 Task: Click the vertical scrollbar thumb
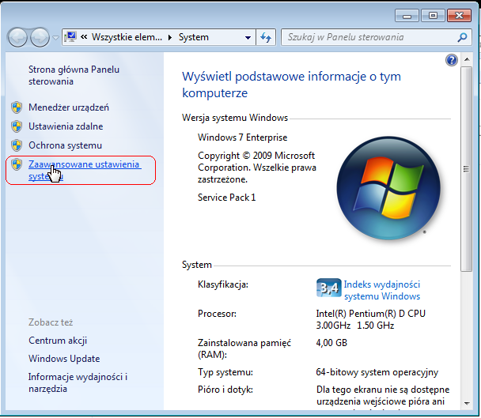[466, 169]
